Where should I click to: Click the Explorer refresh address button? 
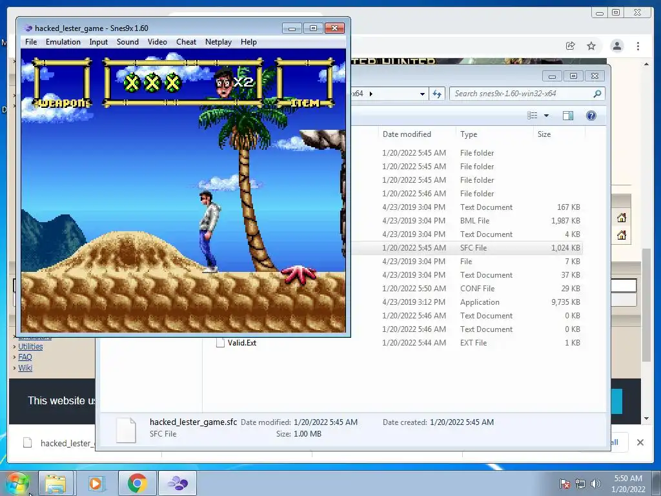(x=437, y=94)
